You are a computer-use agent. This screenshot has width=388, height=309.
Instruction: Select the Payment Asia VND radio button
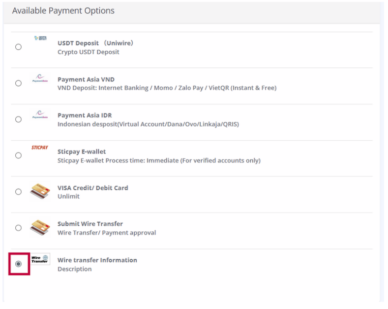18,83
